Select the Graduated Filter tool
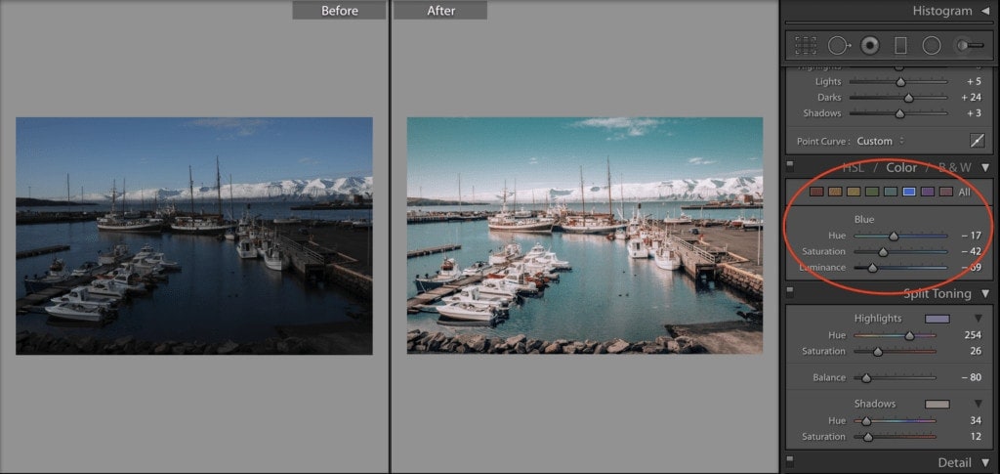This screenshot has height=474, width=1000. coord(900,45)
